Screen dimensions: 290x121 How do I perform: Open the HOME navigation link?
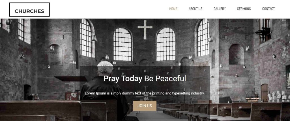click(x=173, y=9)
